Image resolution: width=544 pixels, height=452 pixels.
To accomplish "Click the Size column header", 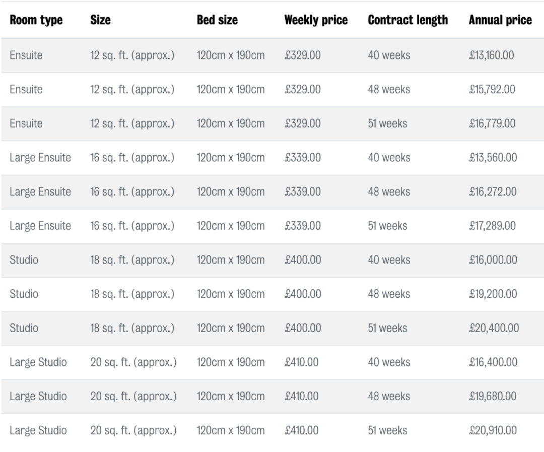I will [100, 20].
